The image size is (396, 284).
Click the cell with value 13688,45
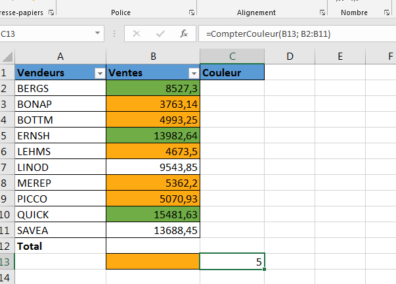pos(153,230)
